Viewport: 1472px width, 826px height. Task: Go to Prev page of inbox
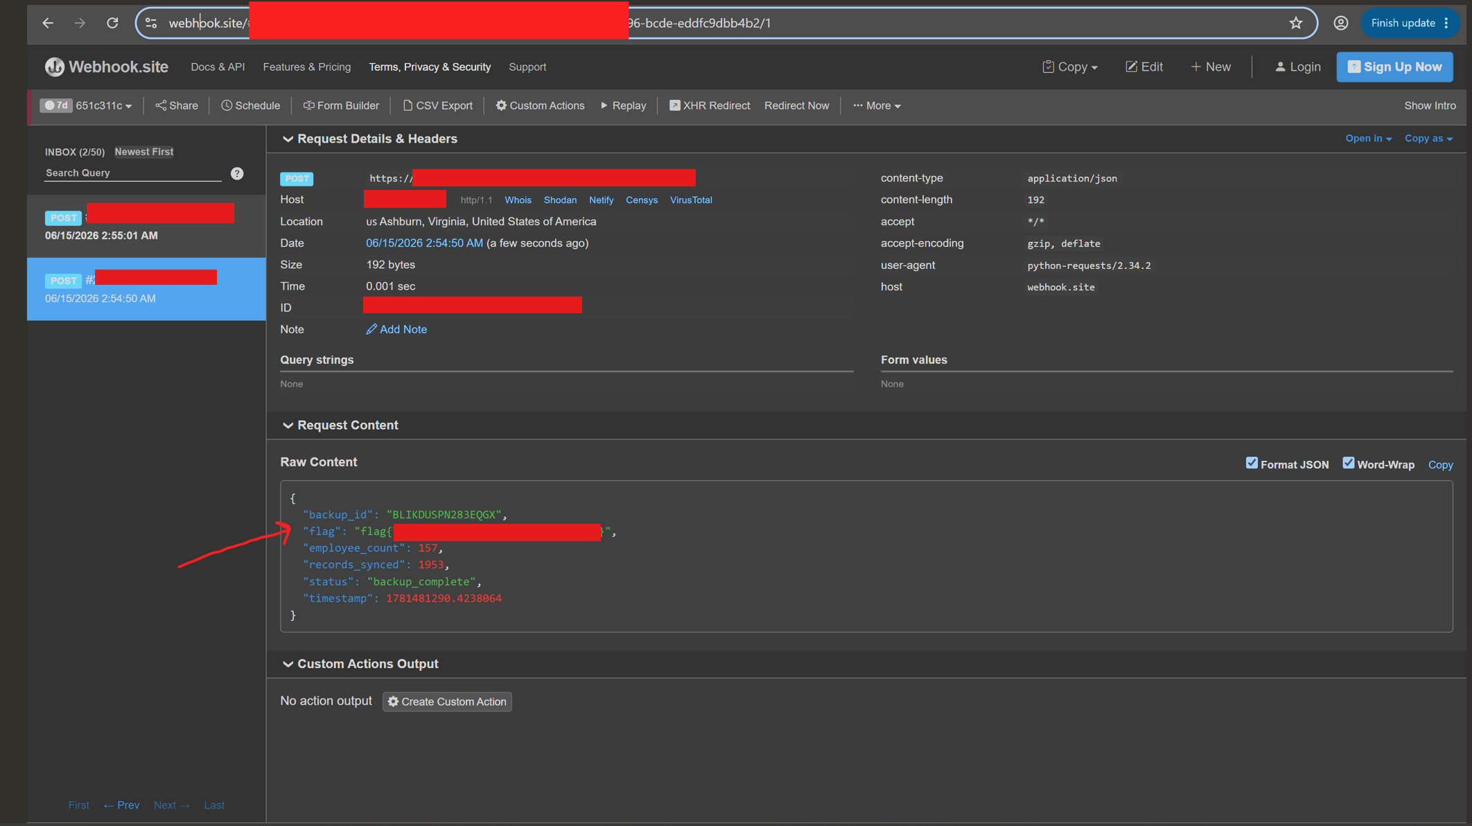click(121, 805)
